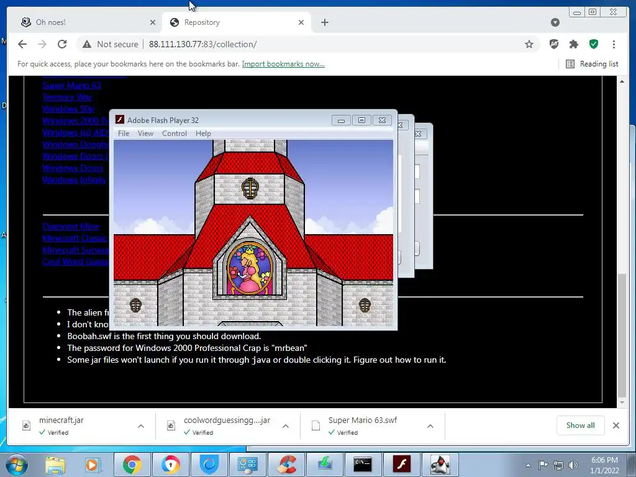Open the File menu in Flash Player
The height and width of the screenshot is (477, 636).
[124, 134]
